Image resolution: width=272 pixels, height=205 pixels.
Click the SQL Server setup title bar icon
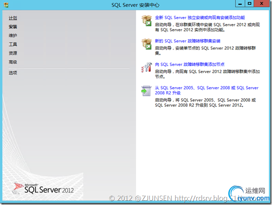click(6, 5)
